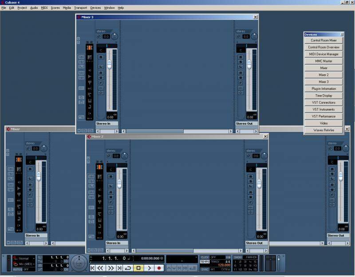Open the Project menu
This screenshot has height=277, width=355.
tap(22, 8)
